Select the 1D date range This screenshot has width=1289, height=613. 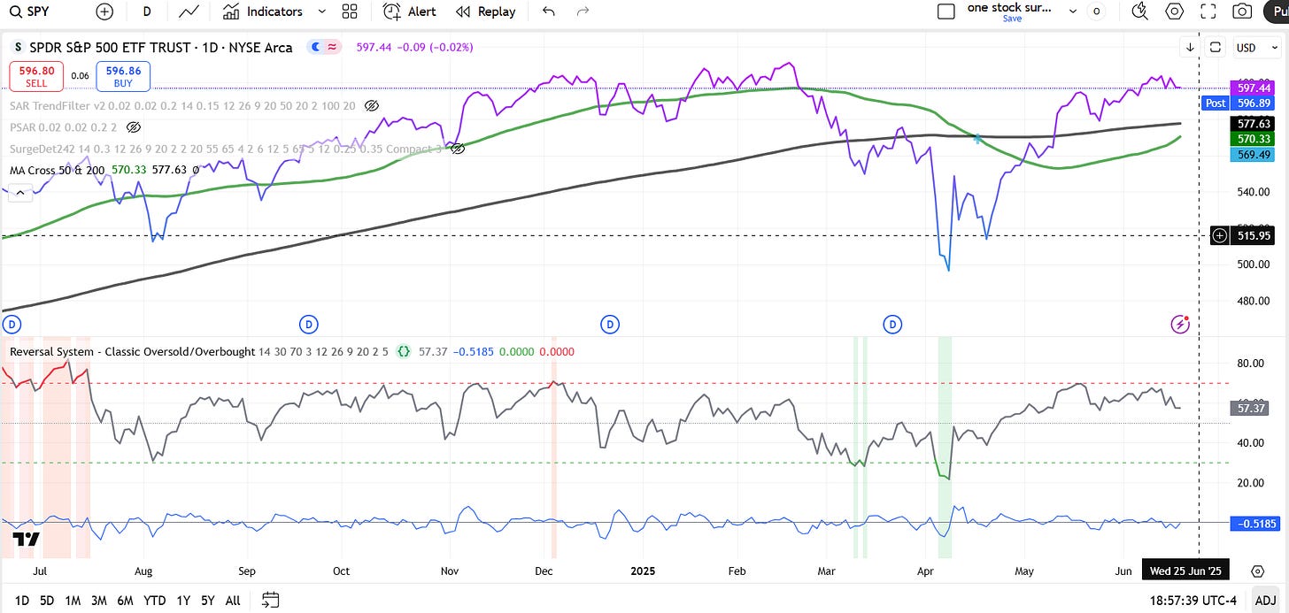click(21, 601)
